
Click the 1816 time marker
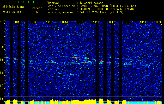96,22
